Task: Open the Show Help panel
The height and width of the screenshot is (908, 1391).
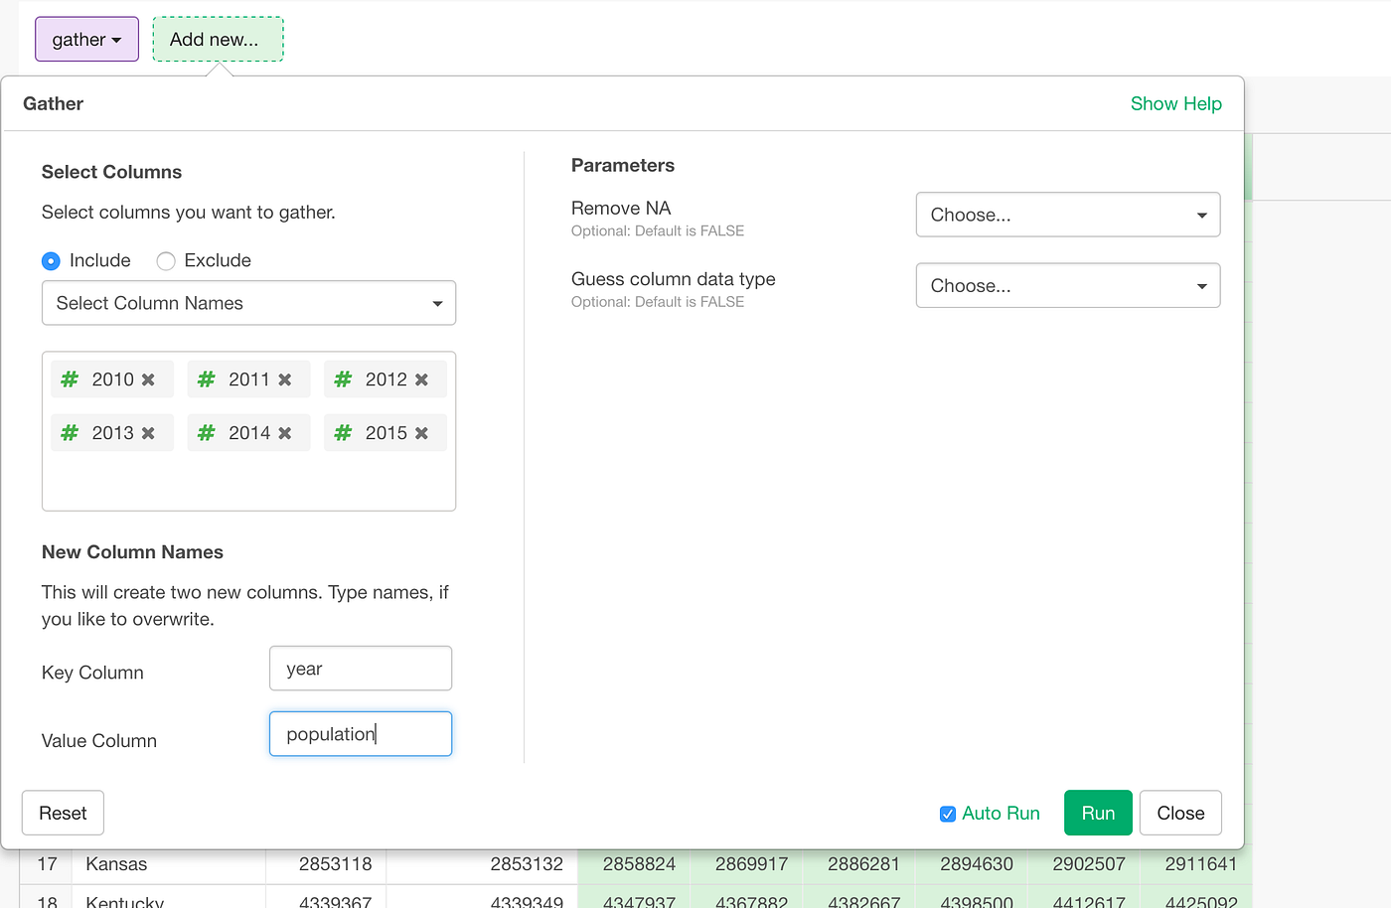Action: click(x=1175, y=103)
